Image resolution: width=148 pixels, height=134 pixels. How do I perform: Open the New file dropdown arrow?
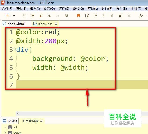pyautogui.click(x=14, y=16)
